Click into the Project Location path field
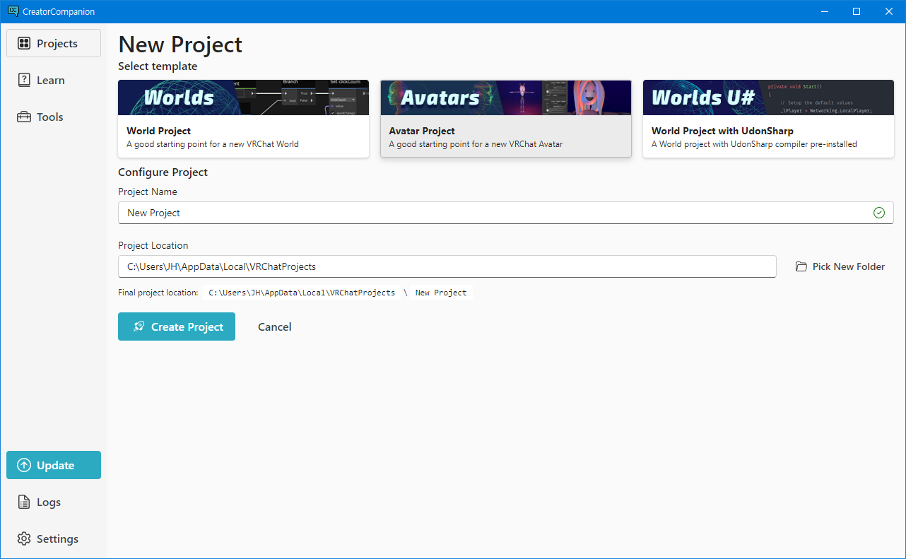Screen dimensions: 906x559 pos(447,266)
